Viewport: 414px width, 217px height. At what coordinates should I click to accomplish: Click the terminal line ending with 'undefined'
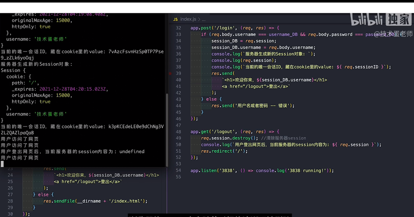pos(73,152)
